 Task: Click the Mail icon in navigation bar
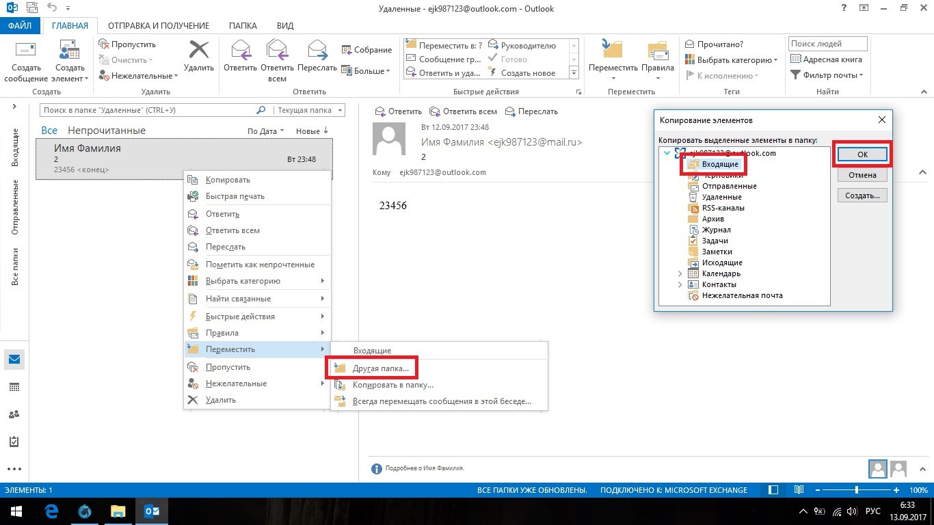coord(14,360)
